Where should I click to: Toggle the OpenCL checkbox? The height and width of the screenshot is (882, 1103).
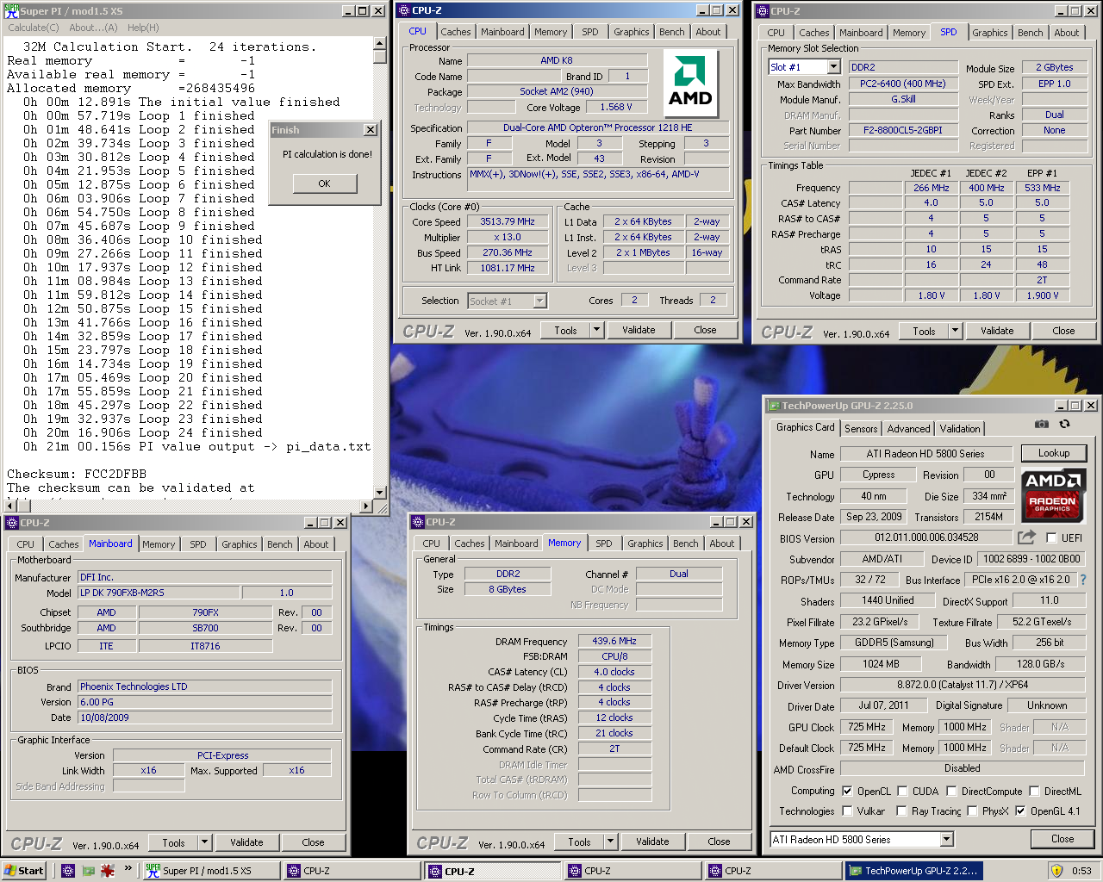pos(847,791)
